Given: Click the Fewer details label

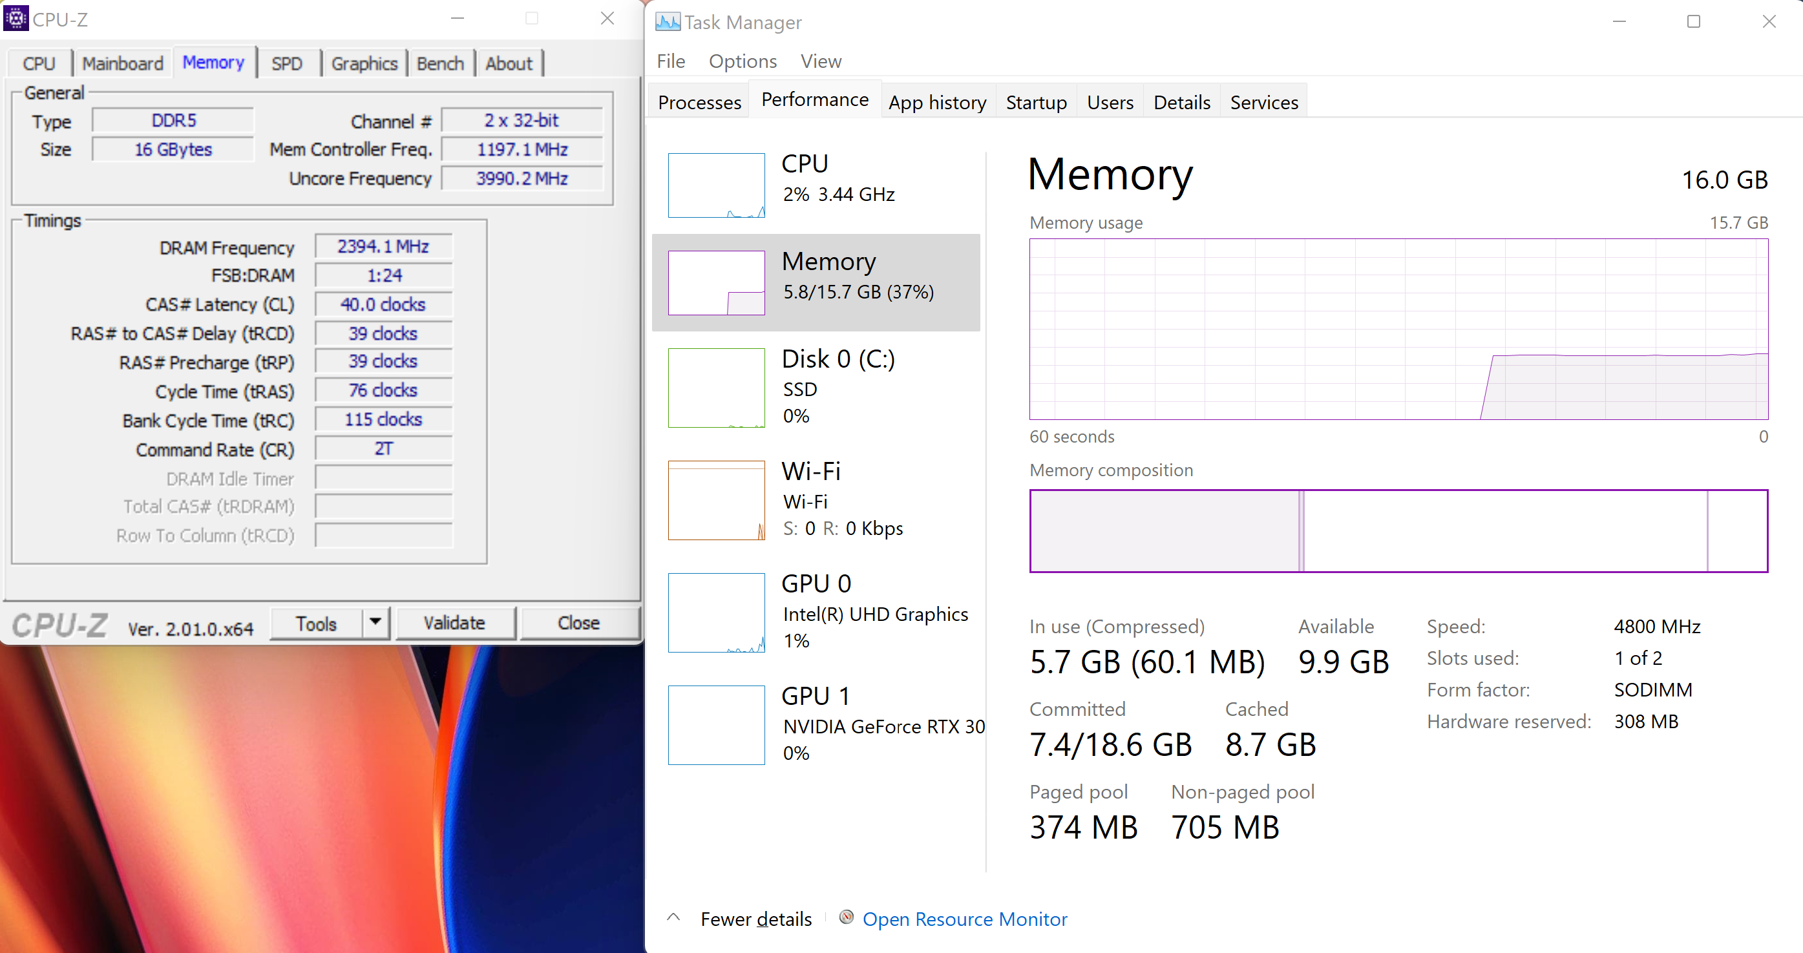Looking at the screenshot, I should (x=756, y=918).
